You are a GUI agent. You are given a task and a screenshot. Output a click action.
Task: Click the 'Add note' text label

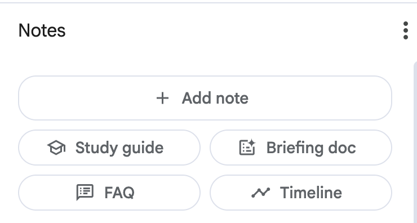pos(215,98)
